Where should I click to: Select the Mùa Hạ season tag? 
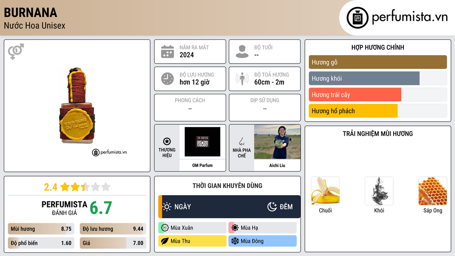coord(263,228)
